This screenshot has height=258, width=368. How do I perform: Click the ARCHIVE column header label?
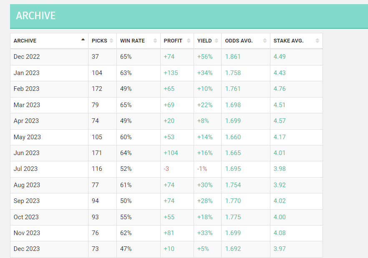(x=25, y=41)
